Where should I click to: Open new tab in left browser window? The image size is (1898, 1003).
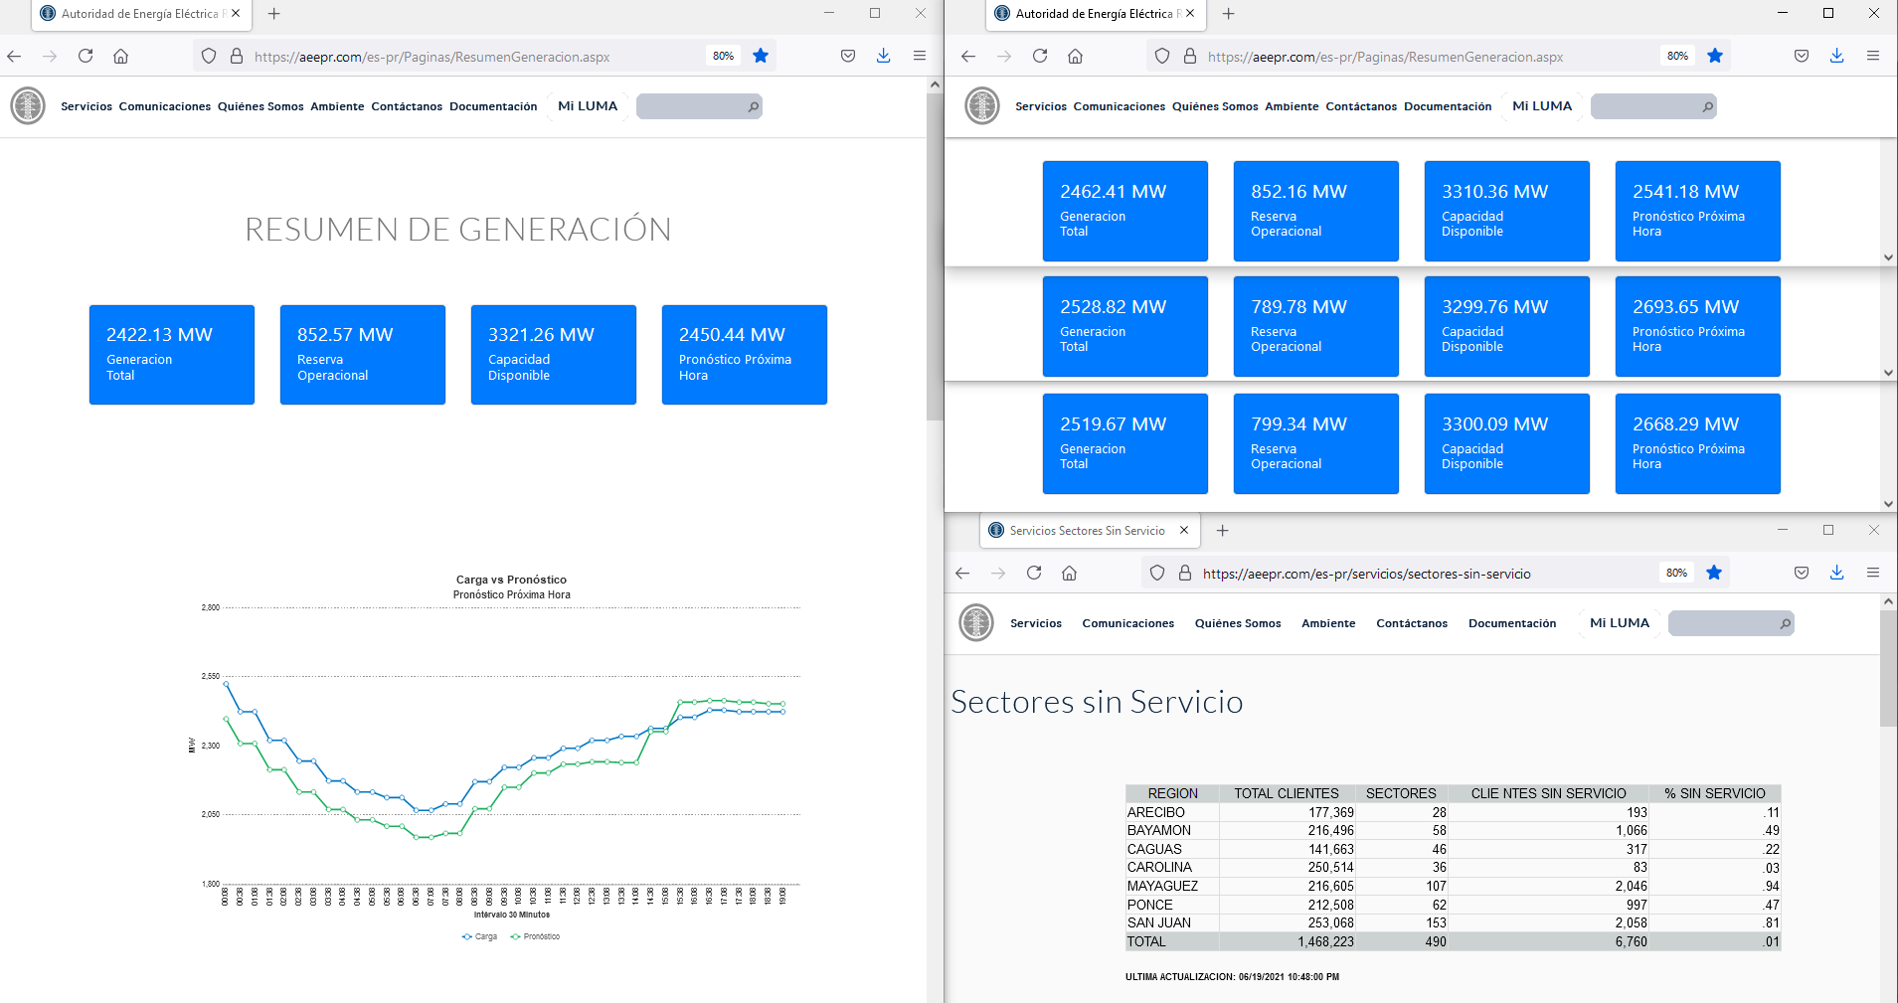point(274,14)
